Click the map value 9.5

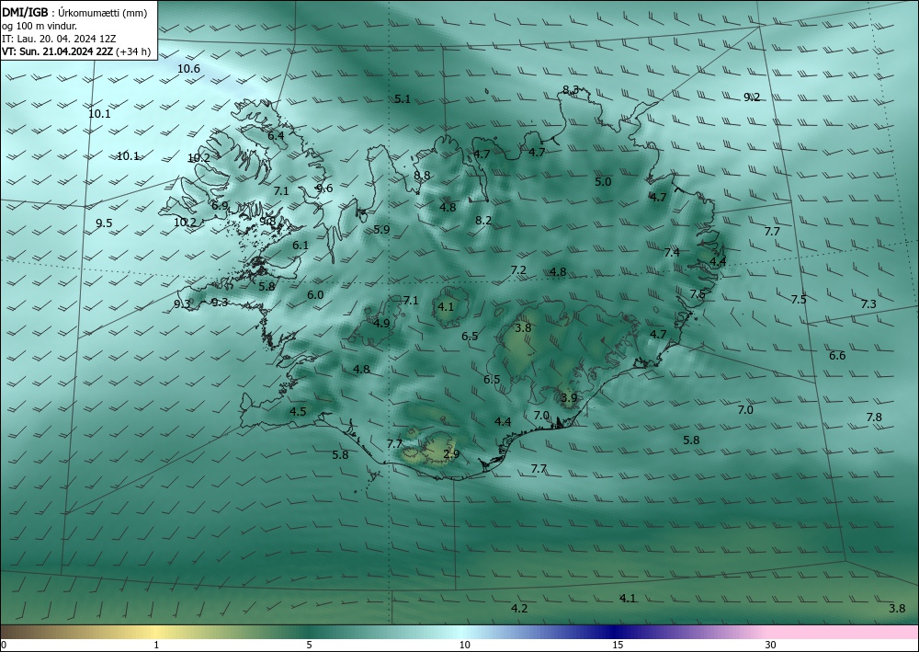[104, 223]
